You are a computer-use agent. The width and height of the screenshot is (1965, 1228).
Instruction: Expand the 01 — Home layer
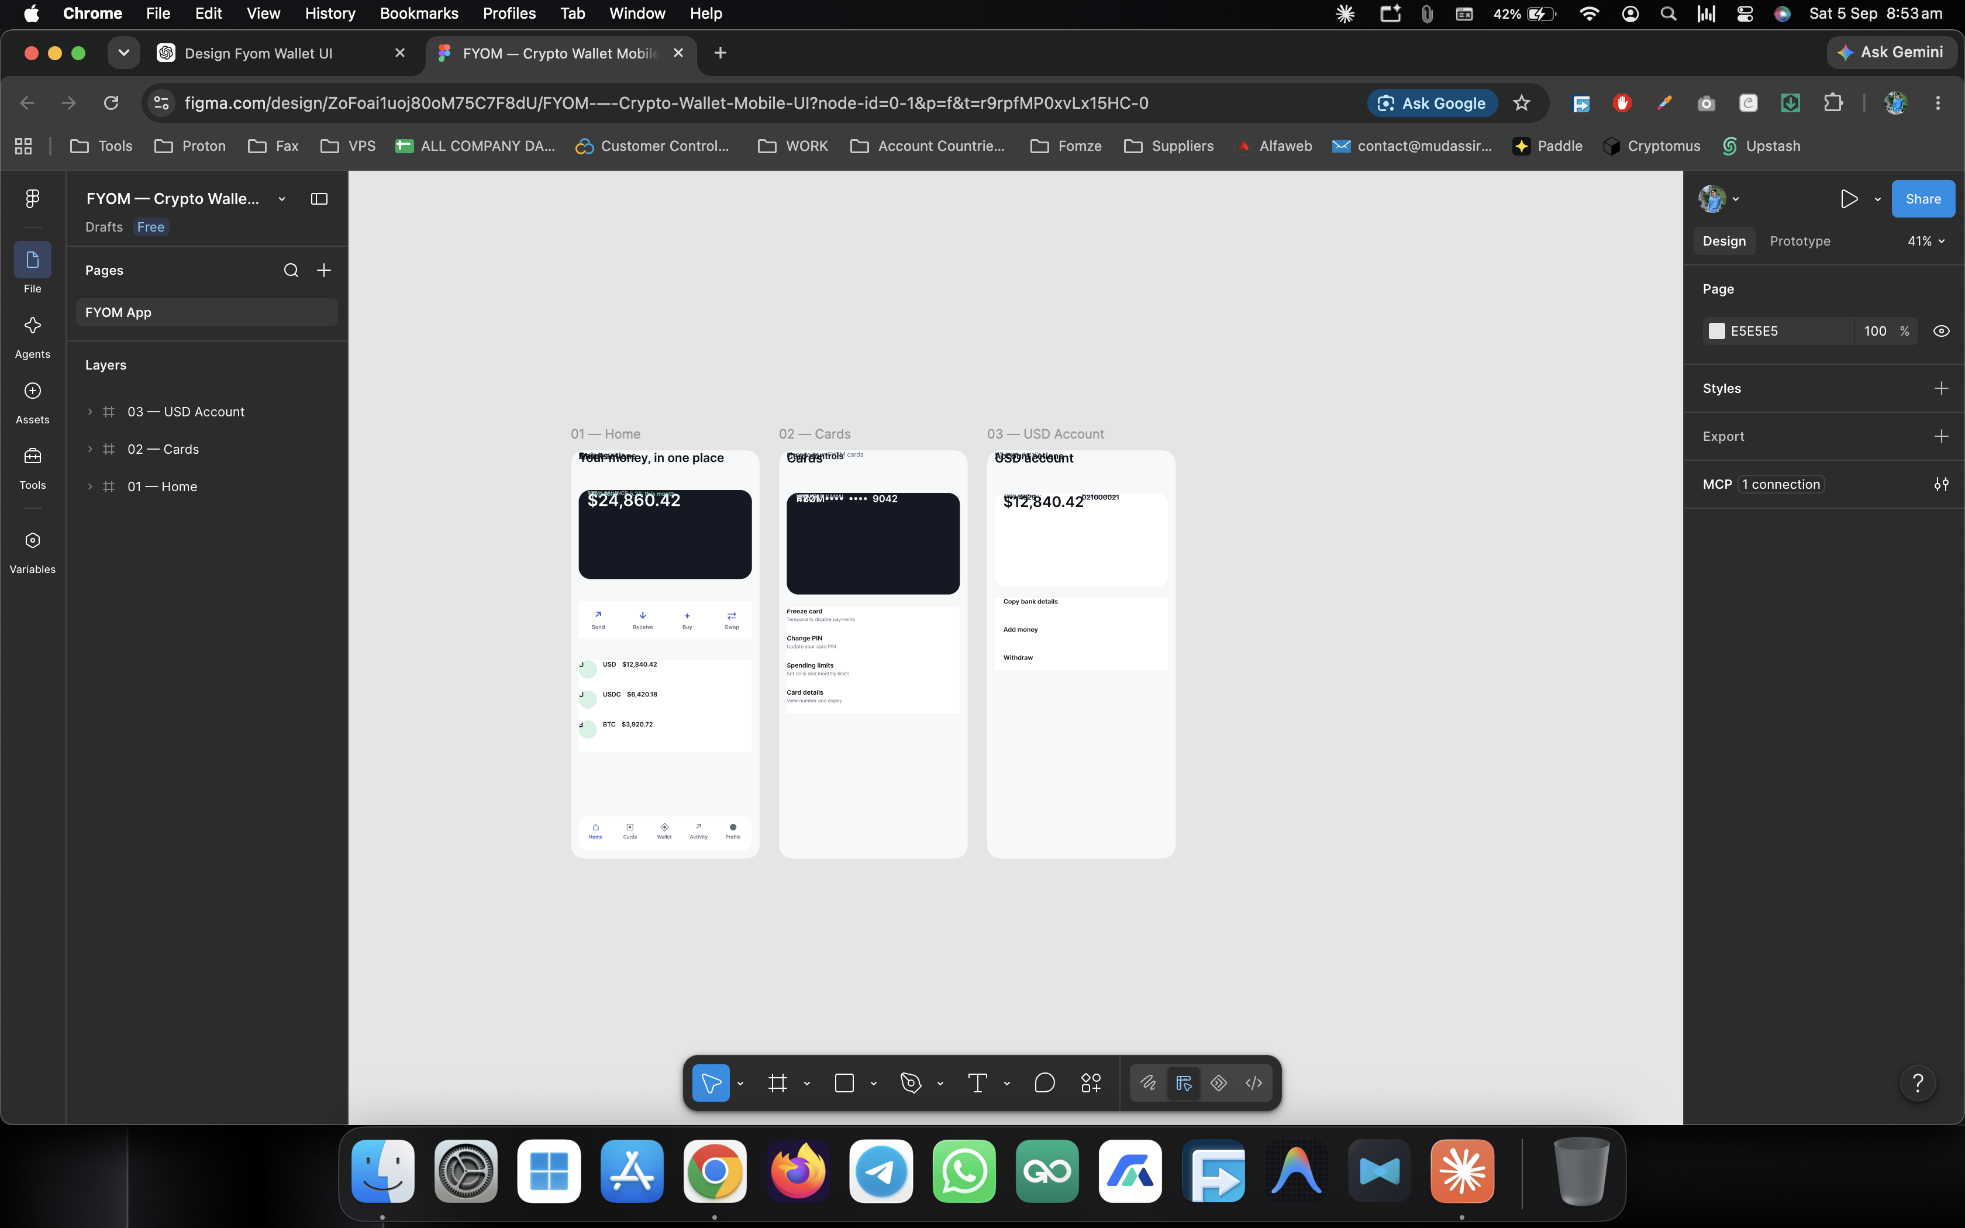tap(90, 487)
